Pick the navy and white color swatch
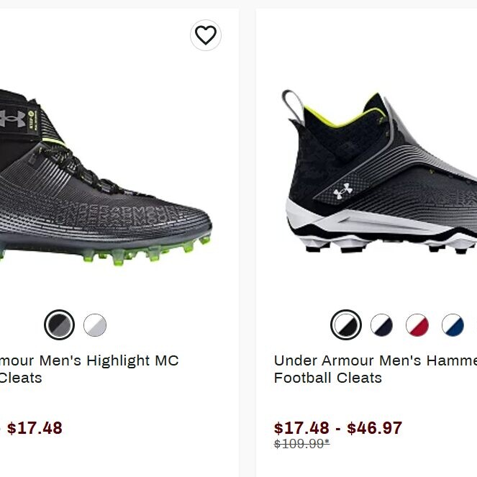The image size is (477, 477). (x=382, y=325)
